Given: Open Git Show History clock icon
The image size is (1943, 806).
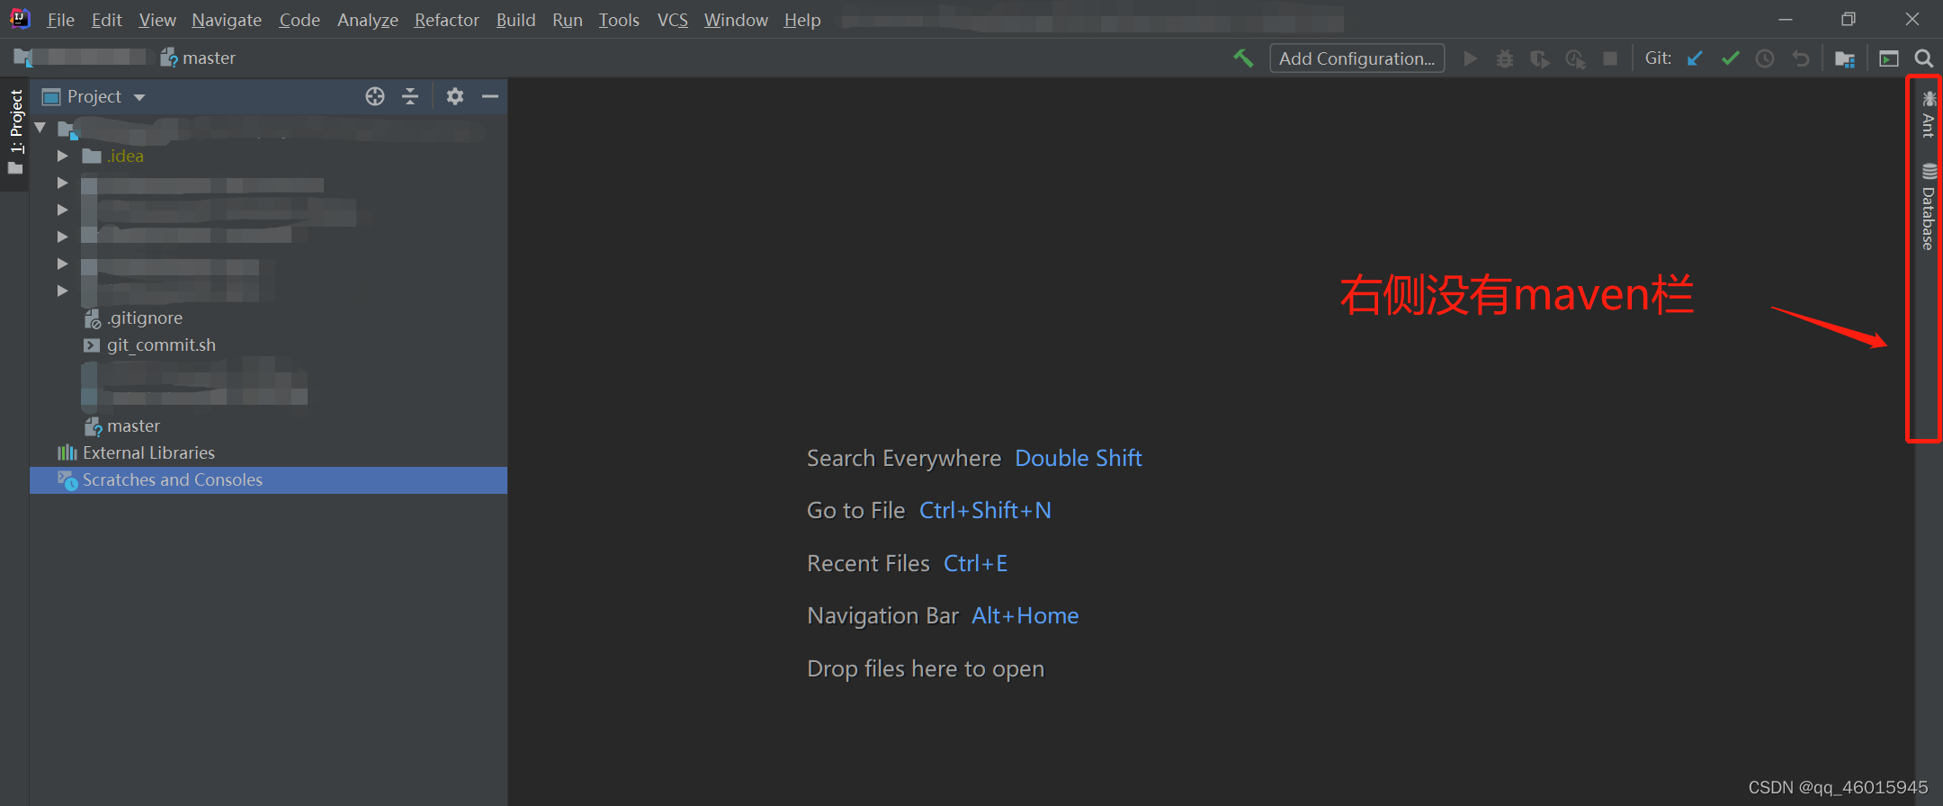Looking at the screenshot, I should (1765, 58).
